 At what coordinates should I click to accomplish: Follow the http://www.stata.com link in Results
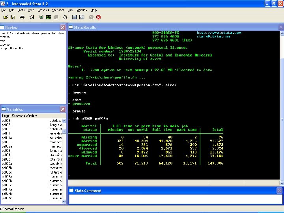tap(219, 33)
